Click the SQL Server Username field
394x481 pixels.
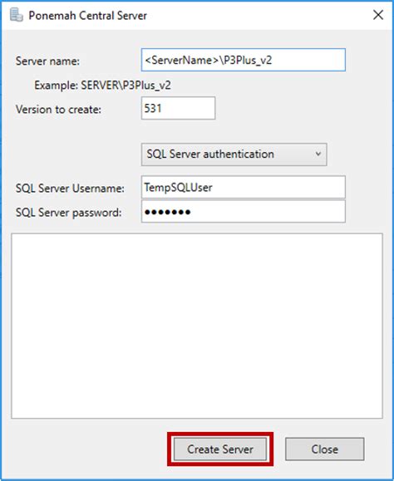tap(243, 187)
